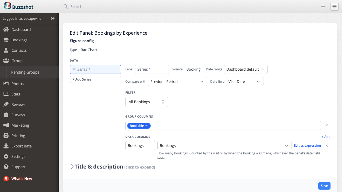Click the + Add data column link
This screenshot has height=192, width=342.
[x=326, y=137]
